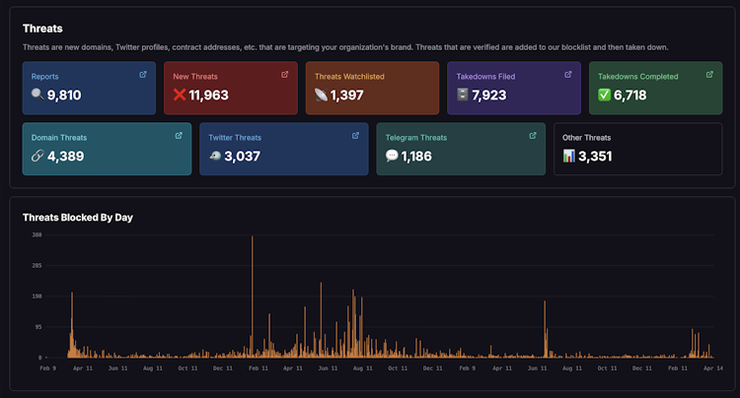Viewport: 740px width, 398px height.
Task: Click the chain link icon beside 4,389
Action: pyautogui.click(x=37, y=156)
